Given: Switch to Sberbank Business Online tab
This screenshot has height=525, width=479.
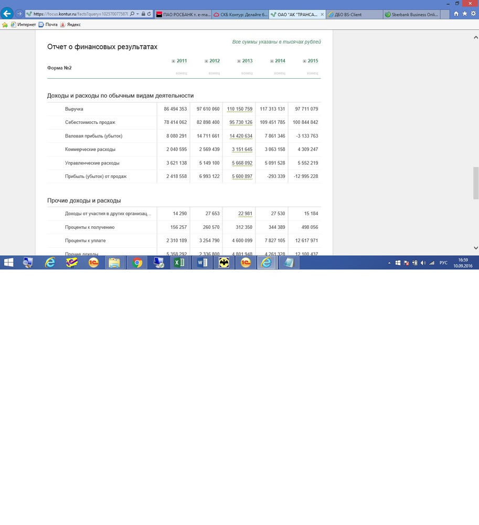Looking at the screenshot, I should click(412, 14).
